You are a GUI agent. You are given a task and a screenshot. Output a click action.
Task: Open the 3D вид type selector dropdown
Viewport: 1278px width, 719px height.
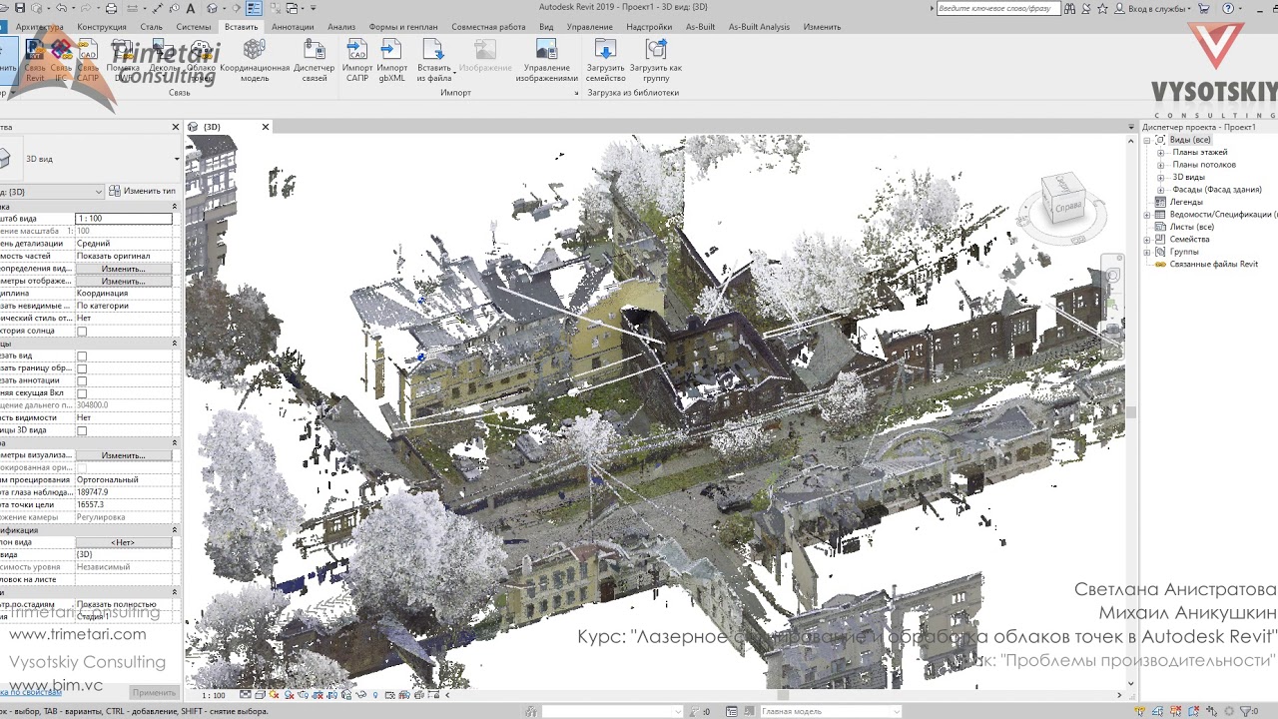pyautogui.click(x=177, y=159)
